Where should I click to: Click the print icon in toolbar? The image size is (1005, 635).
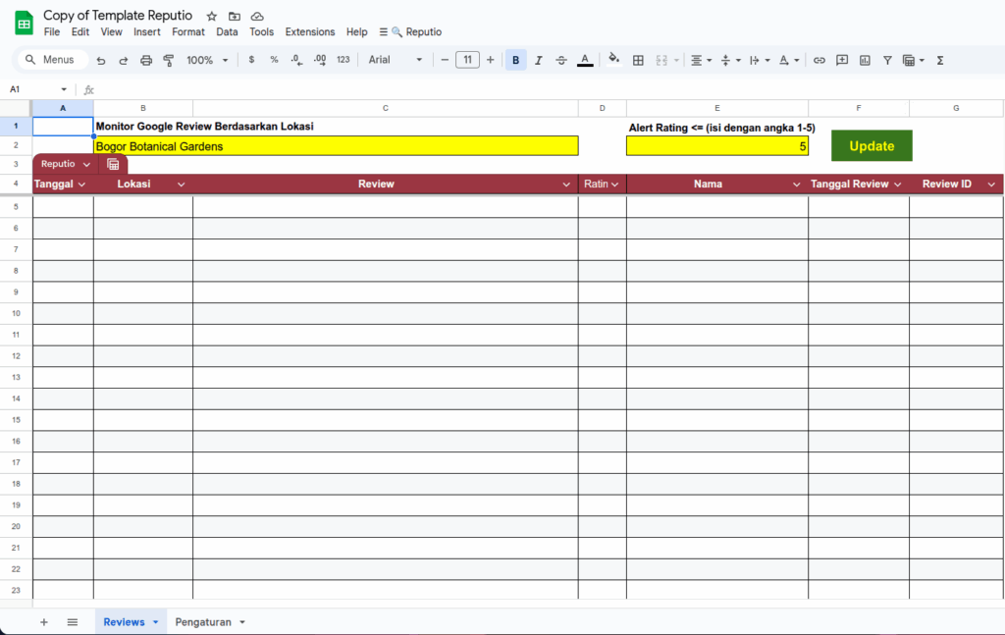click(x=146, y=60)
